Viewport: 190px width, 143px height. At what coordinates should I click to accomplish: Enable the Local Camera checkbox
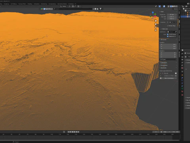coord(167,22)
